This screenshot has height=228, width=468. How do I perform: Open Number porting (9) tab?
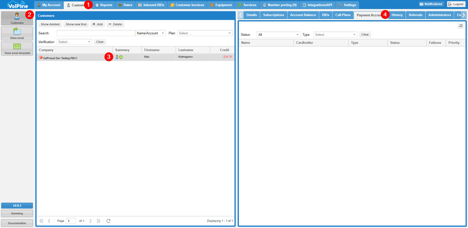[279, 5]
